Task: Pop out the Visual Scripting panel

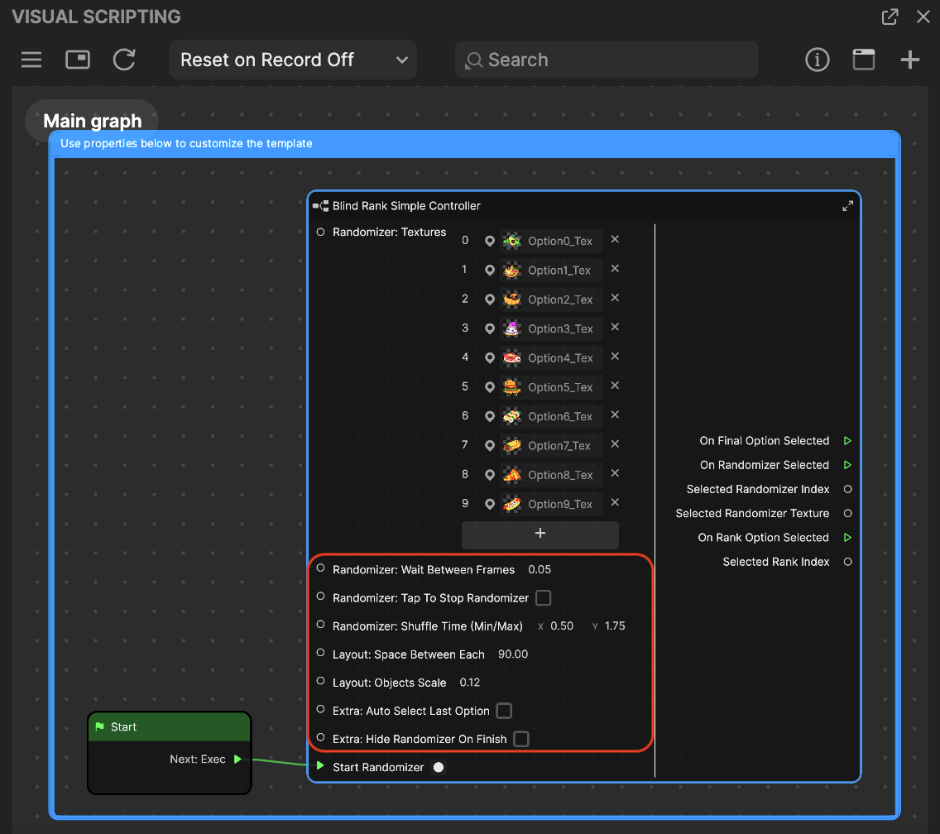Action: click(x=890, y=17)
